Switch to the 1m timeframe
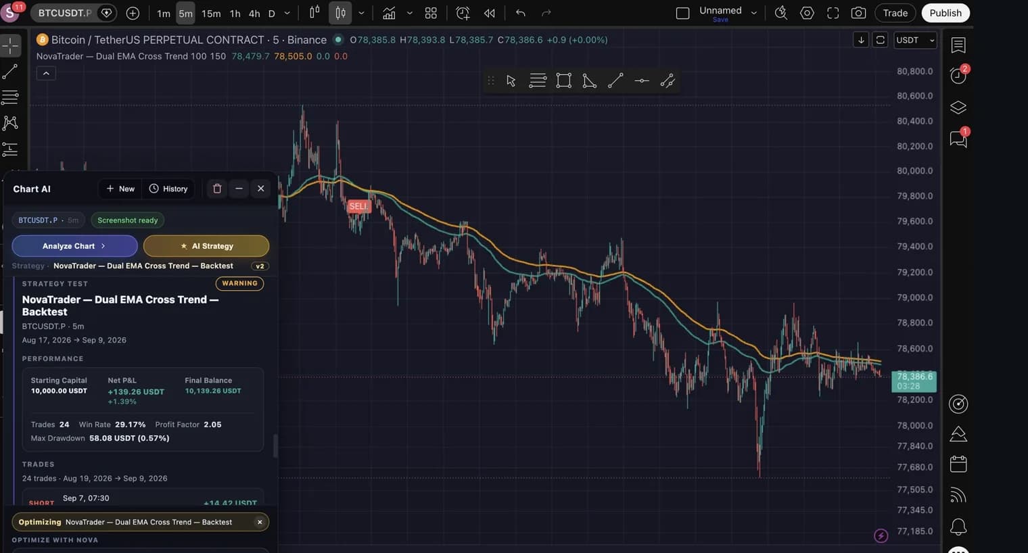The width and height of the screenshot is (1028, 553). pyautogui.click(x=164, y=13)
